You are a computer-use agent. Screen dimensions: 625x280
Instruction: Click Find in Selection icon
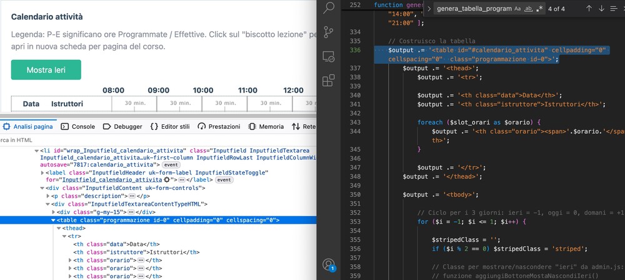click(x=614, y=9)
